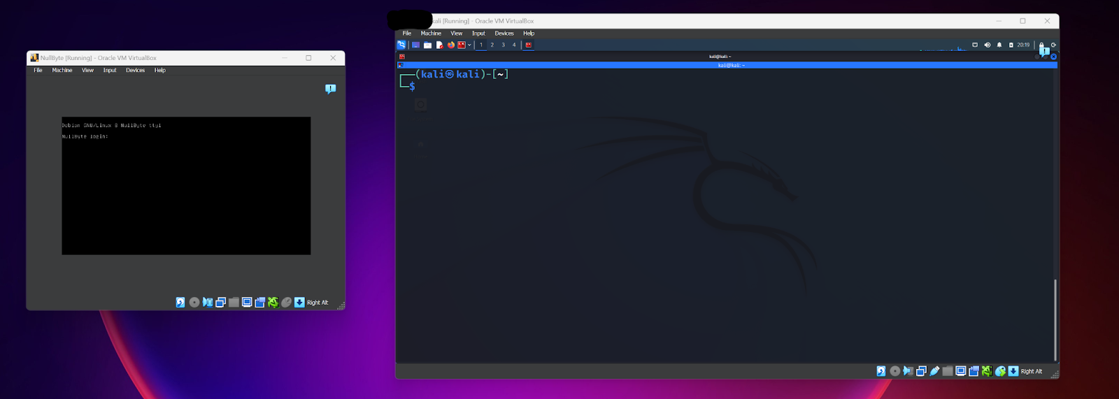
Task: Click optical disc icon in NullByte status bar
Action: point(194,303)
